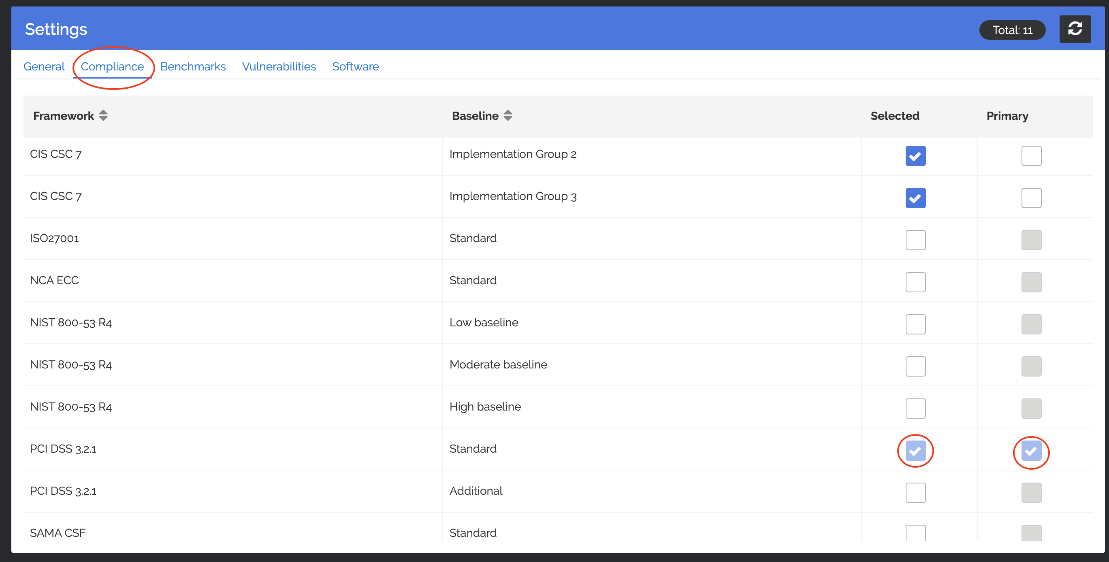Select NIST 800-53 R4 Low baseline
Viewport: 1109px width, 562px height.
click(915, 324)
